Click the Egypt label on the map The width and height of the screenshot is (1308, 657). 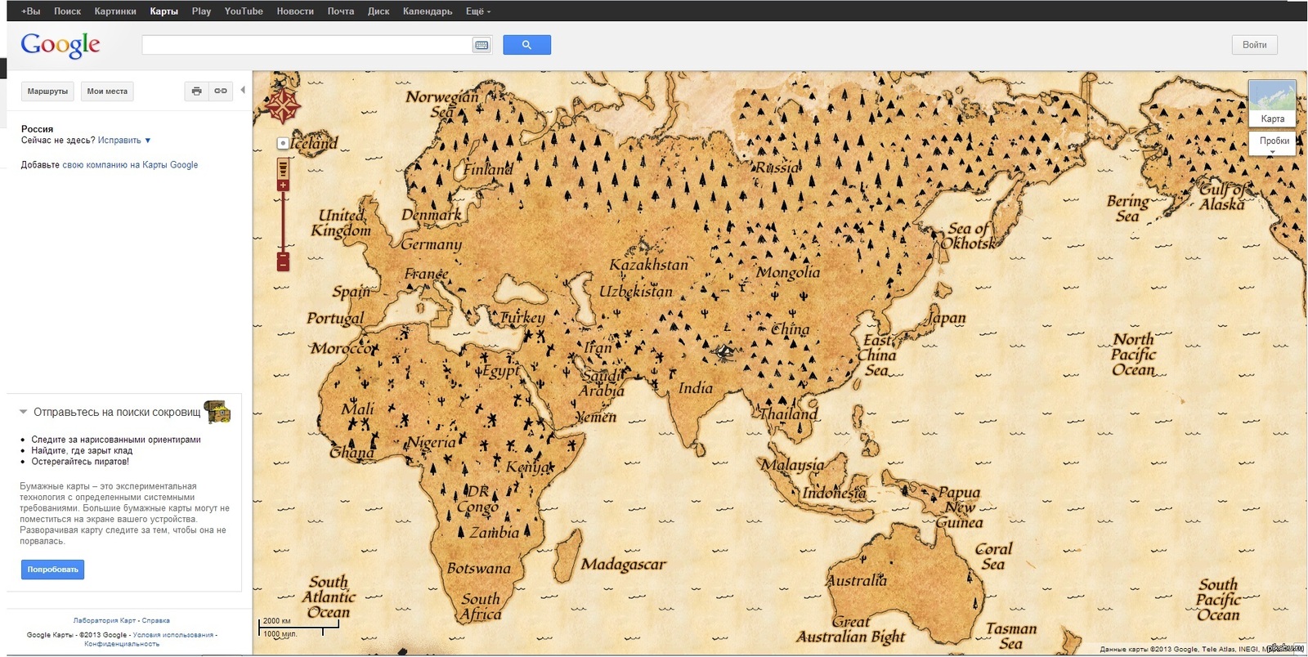(x=500, y=370)
